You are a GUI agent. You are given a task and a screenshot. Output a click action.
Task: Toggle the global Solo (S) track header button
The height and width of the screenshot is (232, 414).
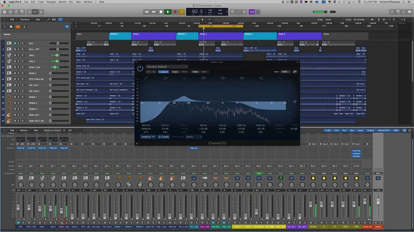pos(24,27)
